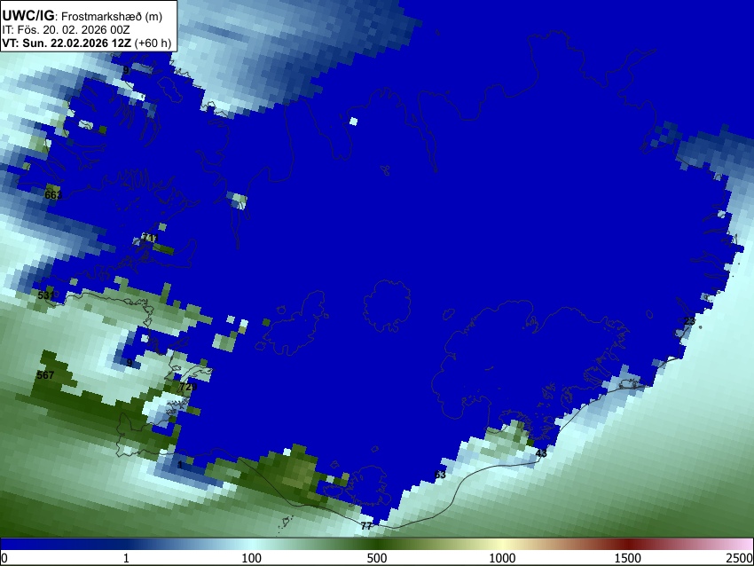Select the map value 663
This screenshot has height=566, width=754.
53,195
